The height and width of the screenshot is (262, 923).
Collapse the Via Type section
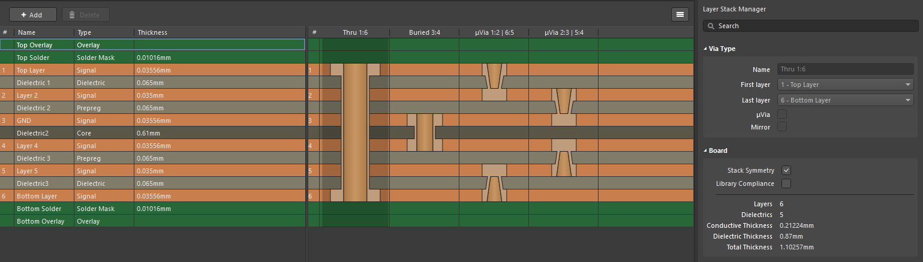click(706, 49)
